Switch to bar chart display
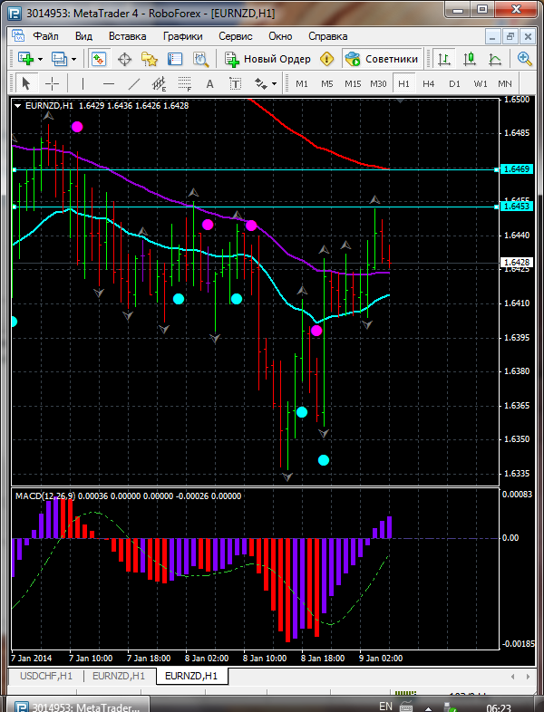This screenshot has height=712, width=544. tap(444, 59)
